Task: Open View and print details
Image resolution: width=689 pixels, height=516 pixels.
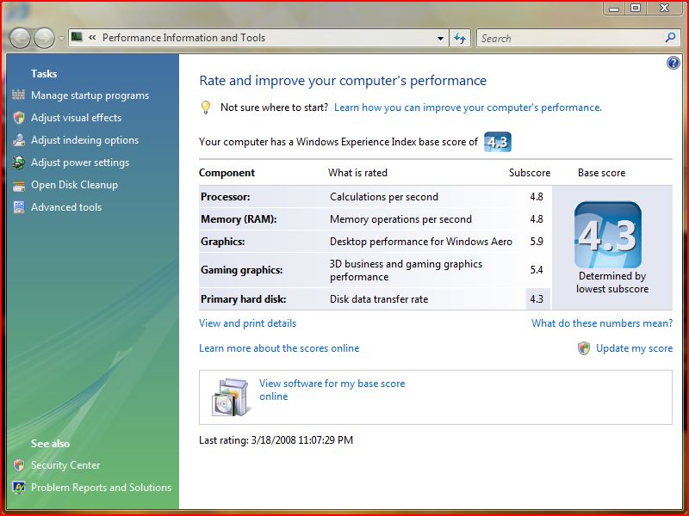Action: (x=247, y=323)
